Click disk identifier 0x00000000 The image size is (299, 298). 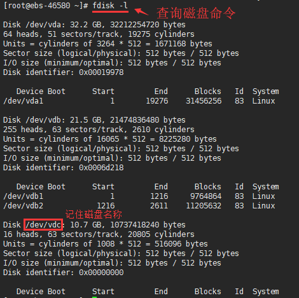(x=101, y=273)
